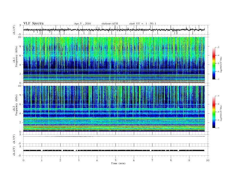Click the '8' kHz tick of ch.2 spectrogram

point(20,95)
